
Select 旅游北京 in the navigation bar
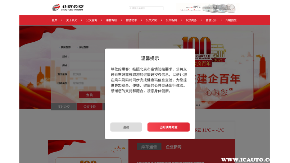(x=131, y=20)
